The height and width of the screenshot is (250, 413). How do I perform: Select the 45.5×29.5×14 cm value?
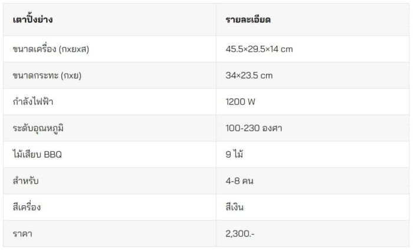259,49
